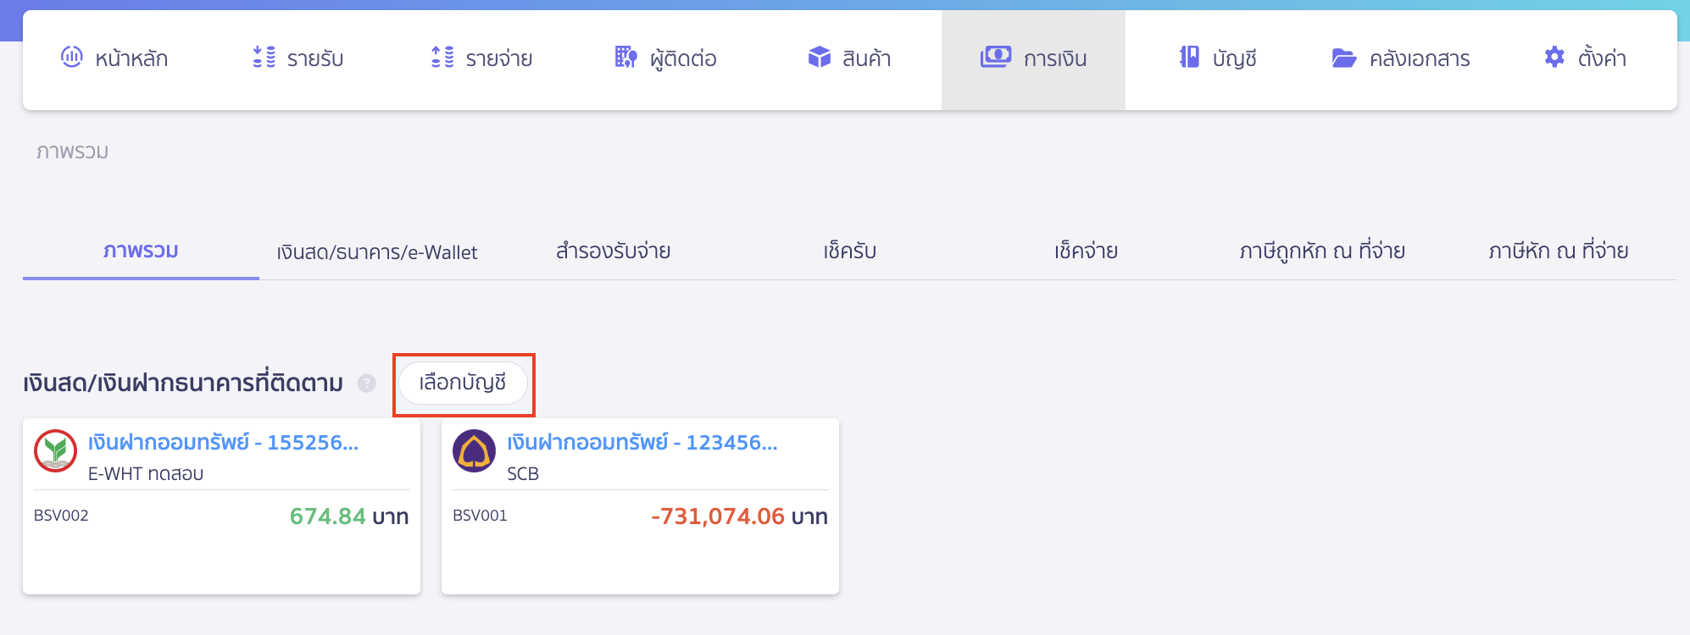
Task: Click the -731,074.06 บาท balance
Action: (739, 516)
